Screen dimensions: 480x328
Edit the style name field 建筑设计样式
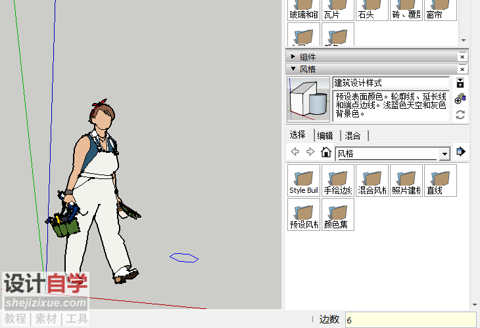(x=391, y=83)
